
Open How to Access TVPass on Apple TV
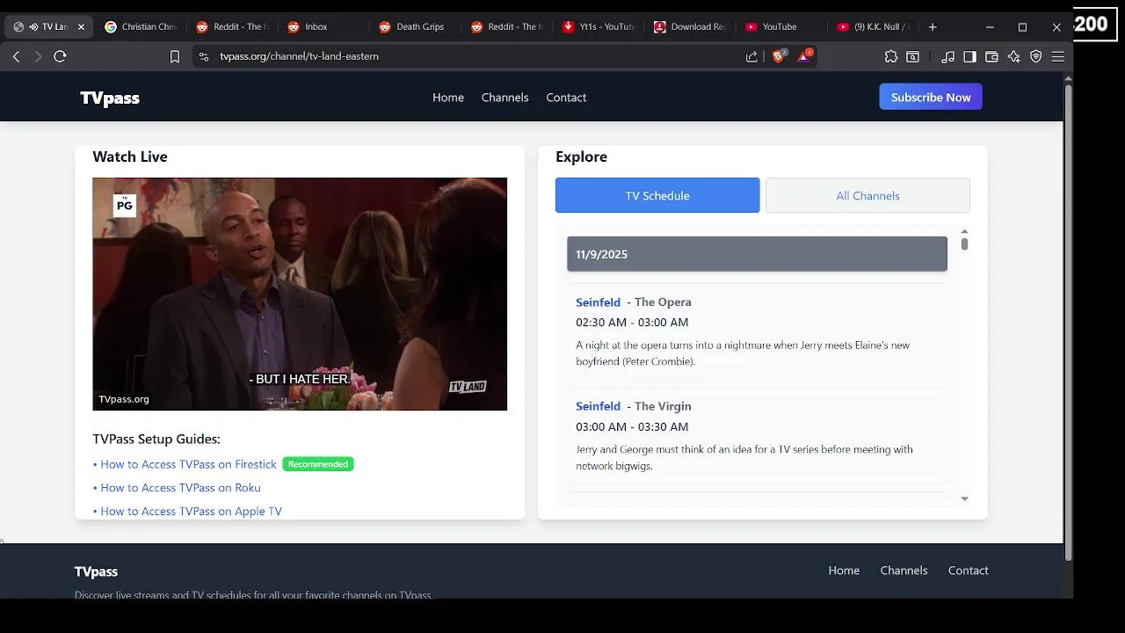click(191, 511)
